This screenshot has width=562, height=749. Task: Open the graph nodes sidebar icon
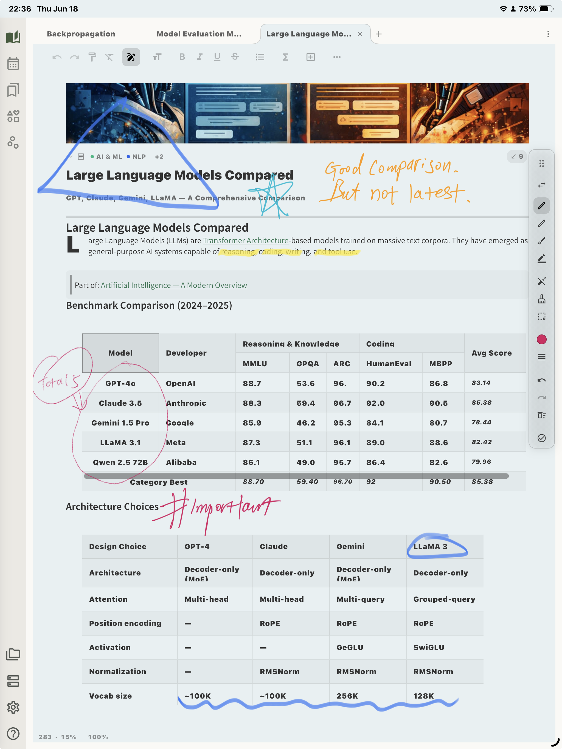tap(13, 143)
